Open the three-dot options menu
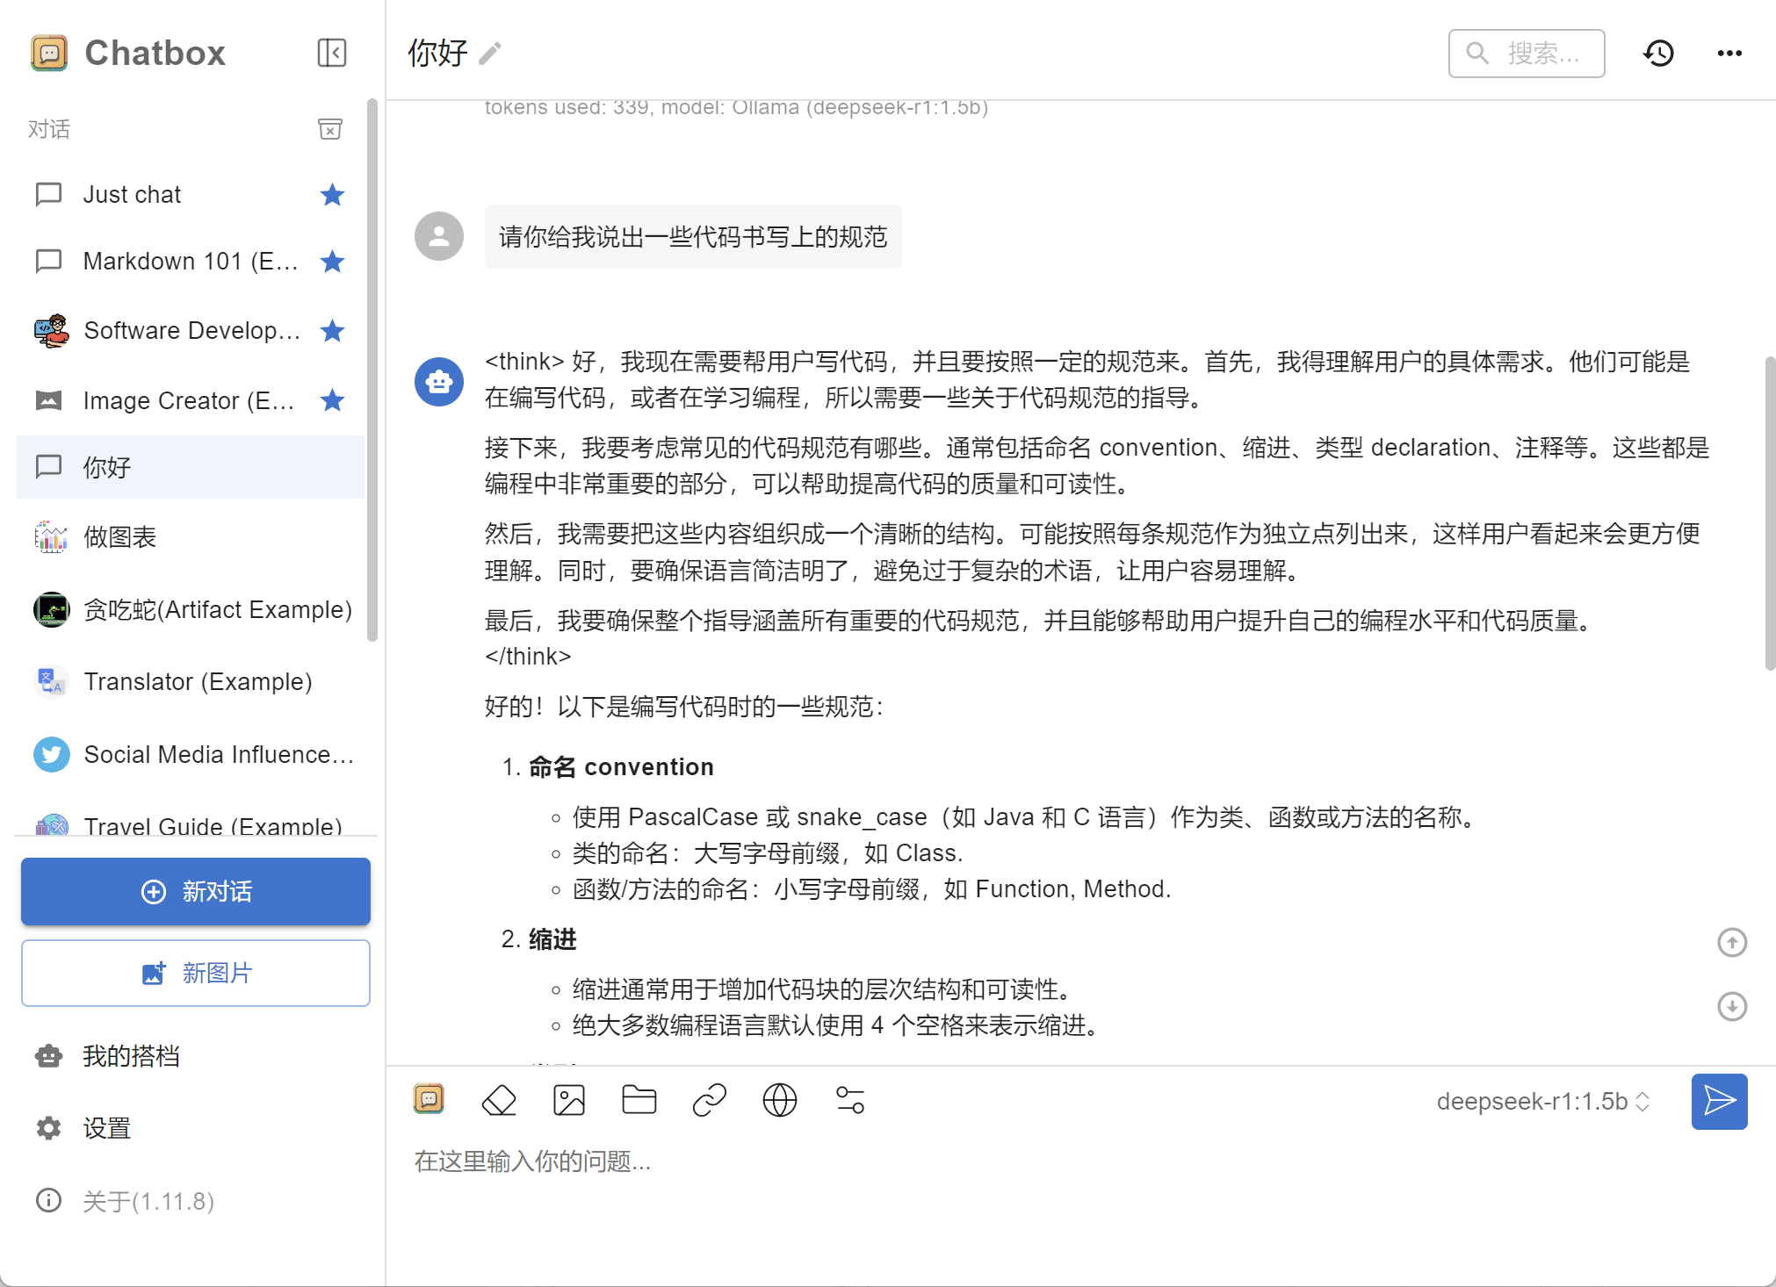This screenshot has height=1287, width=1776. [x=1728, y=53]
